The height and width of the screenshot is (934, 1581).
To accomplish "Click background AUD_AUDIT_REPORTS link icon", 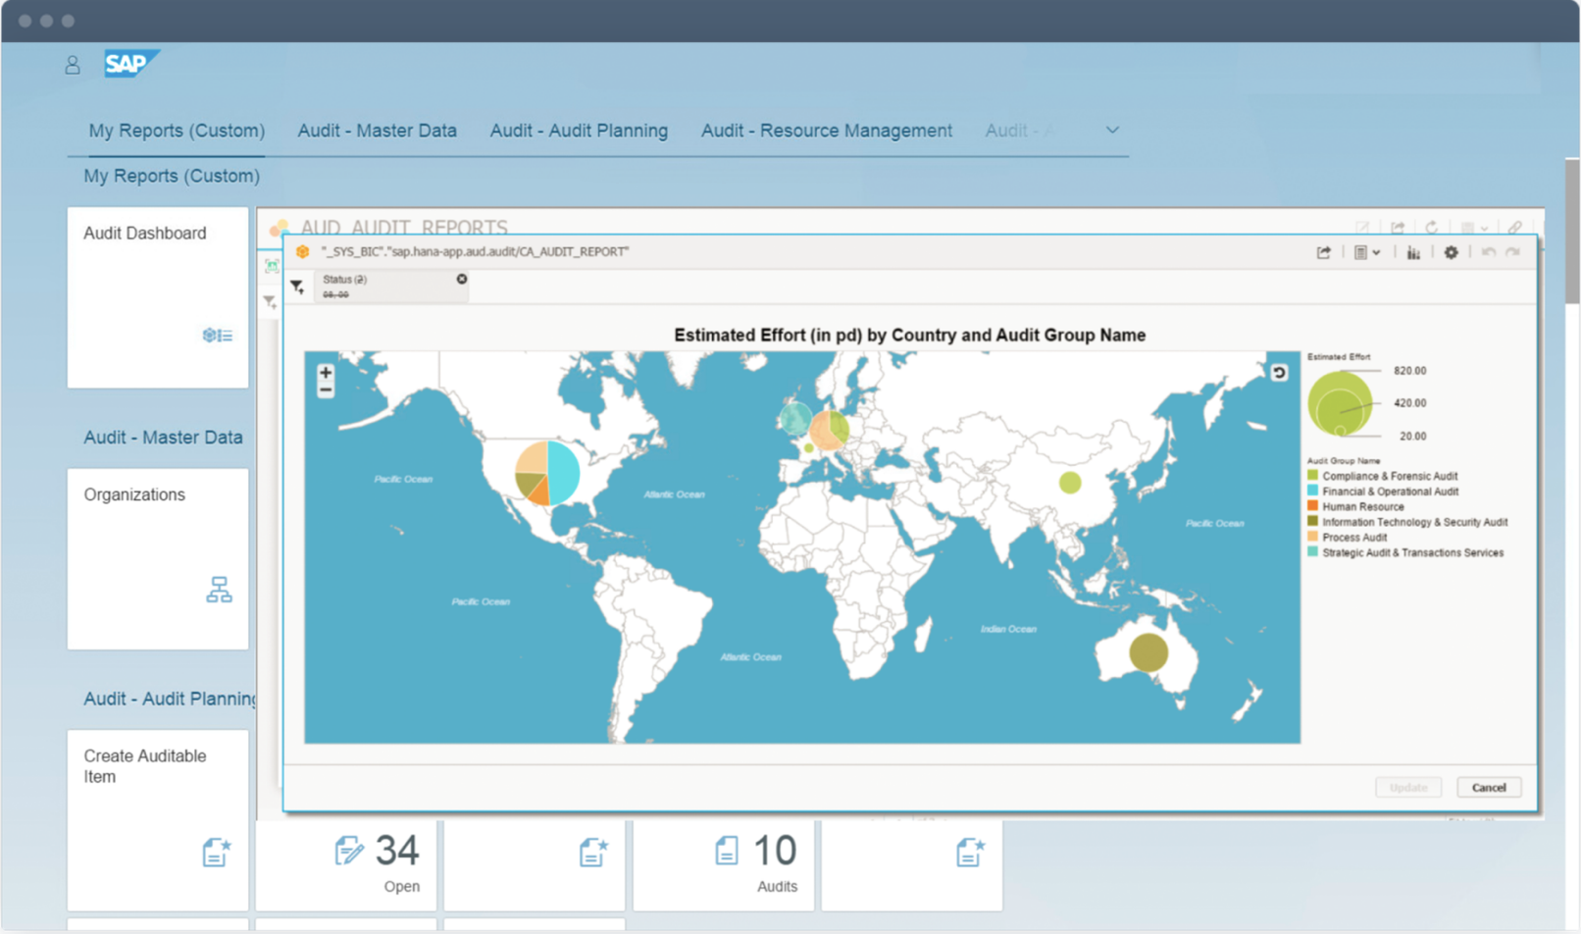I will point(1515,227).
